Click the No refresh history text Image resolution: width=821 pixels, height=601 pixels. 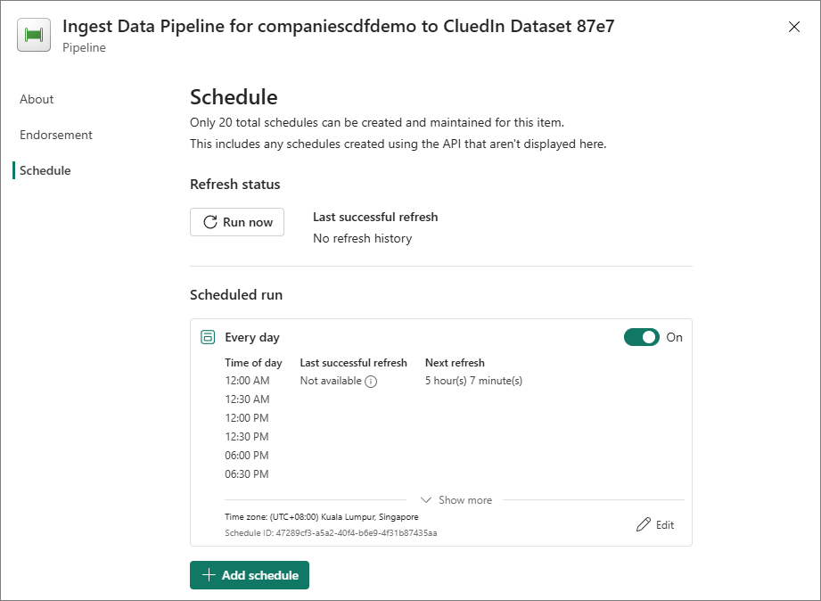point(362,238)
